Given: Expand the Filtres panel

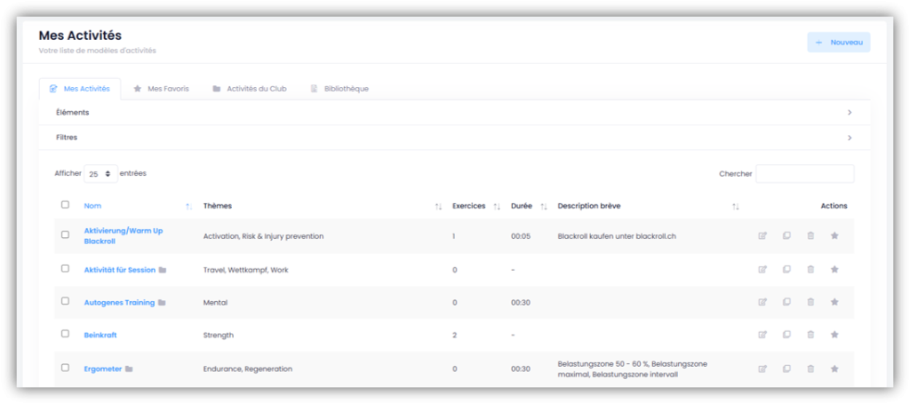Looking at the screenshot, I should 454,138.
